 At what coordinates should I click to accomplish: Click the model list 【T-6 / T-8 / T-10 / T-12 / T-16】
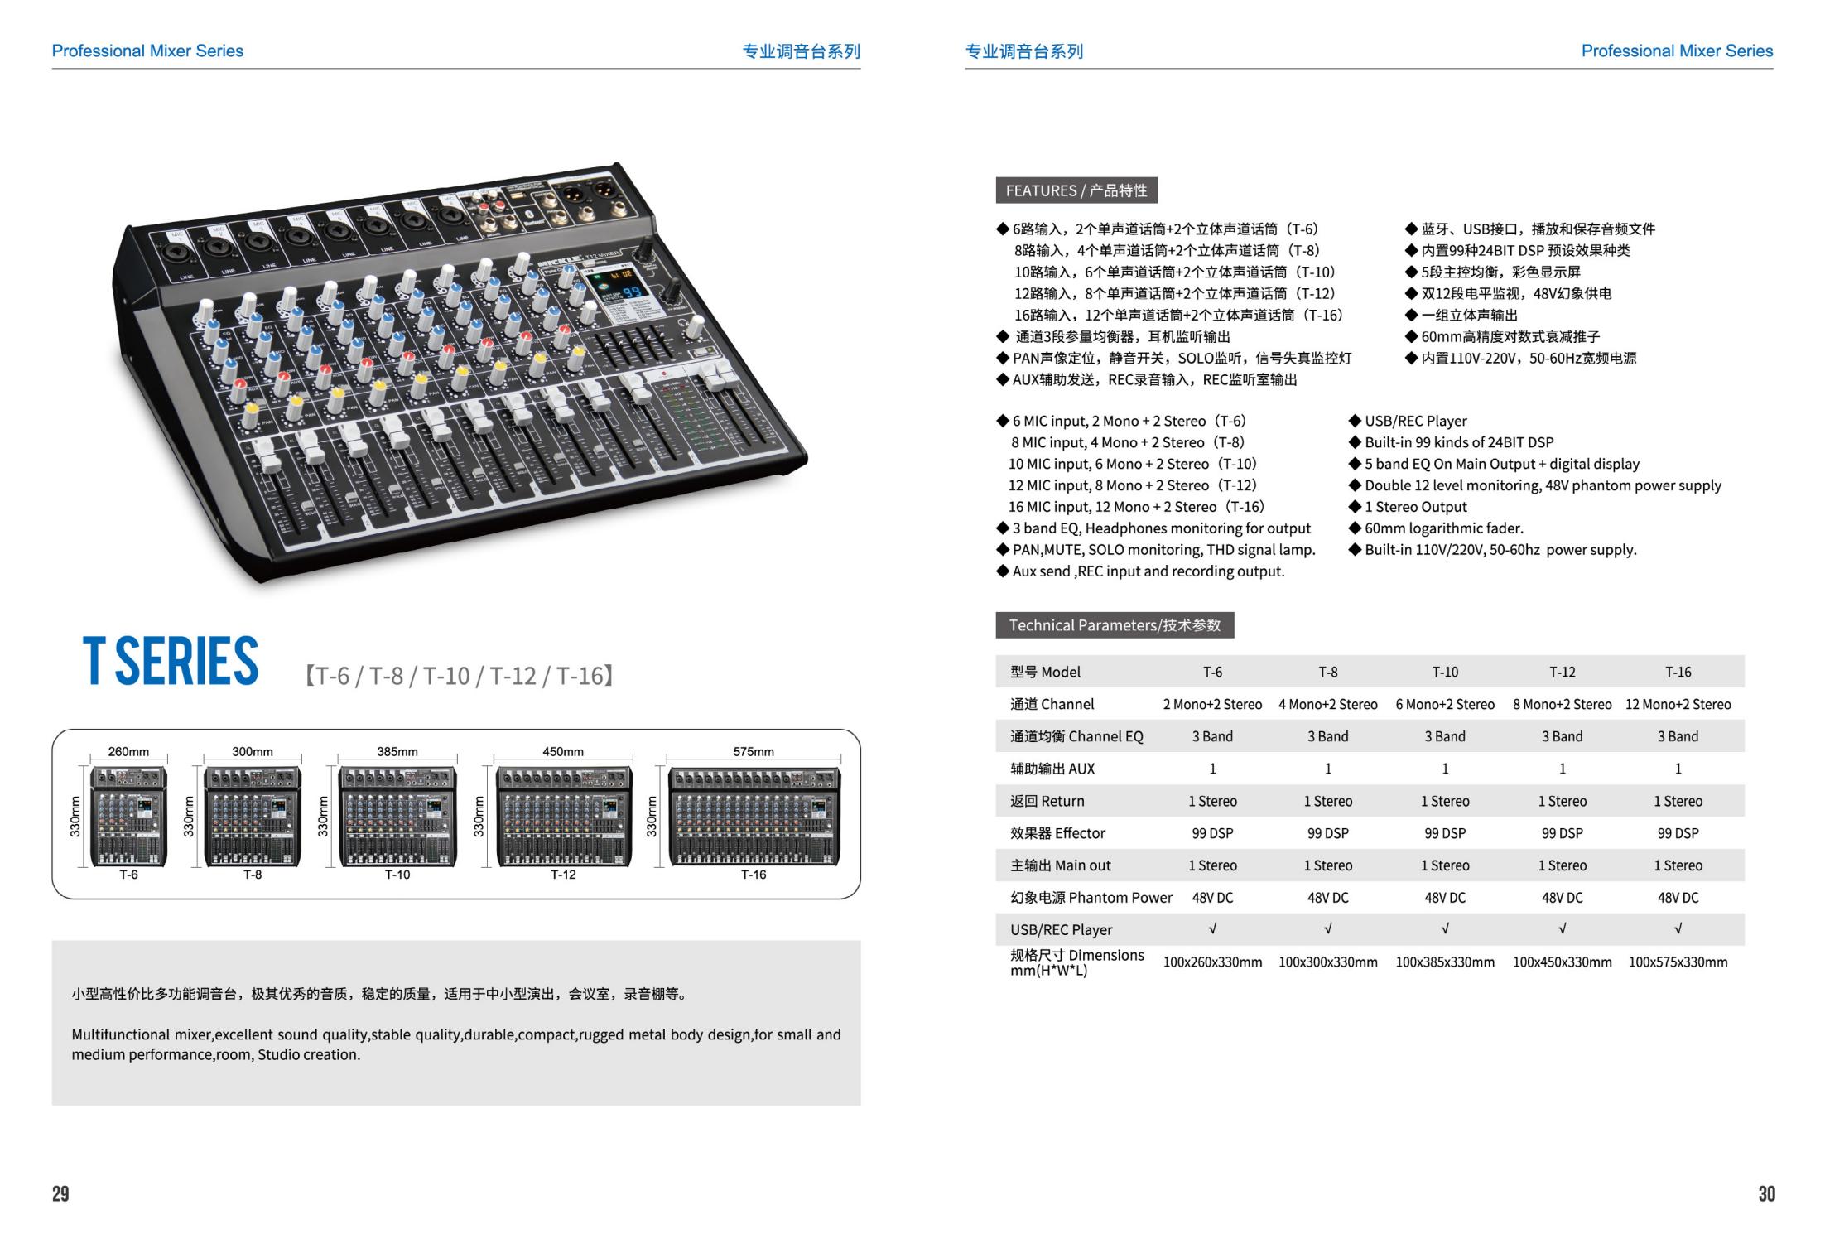pos(458,676)
